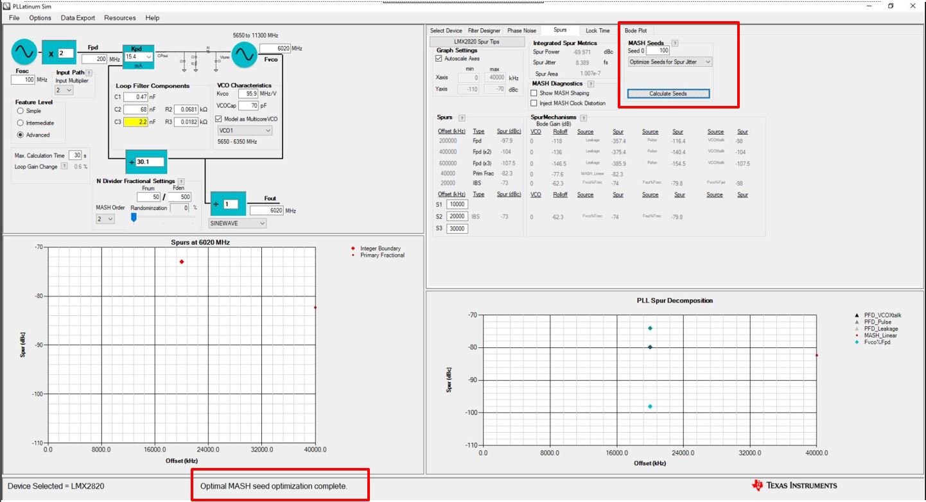Screen dimensions: 926x502
Task: Select the Intermediate feature level radio button
Action: [21, 123]
